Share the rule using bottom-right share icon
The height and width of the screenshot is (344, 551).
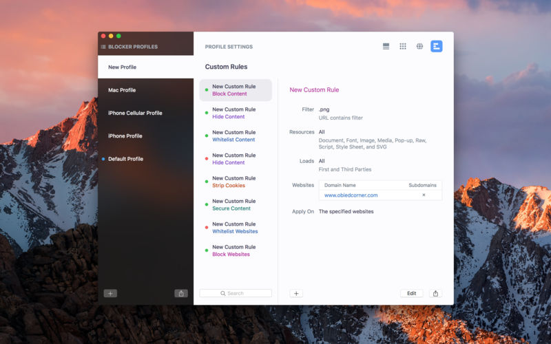tap(435, 294)
